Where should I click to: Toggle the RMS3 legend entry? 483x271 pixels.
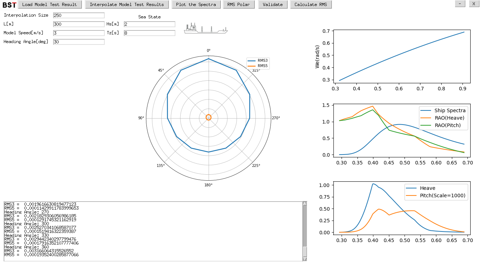(262, 61)
